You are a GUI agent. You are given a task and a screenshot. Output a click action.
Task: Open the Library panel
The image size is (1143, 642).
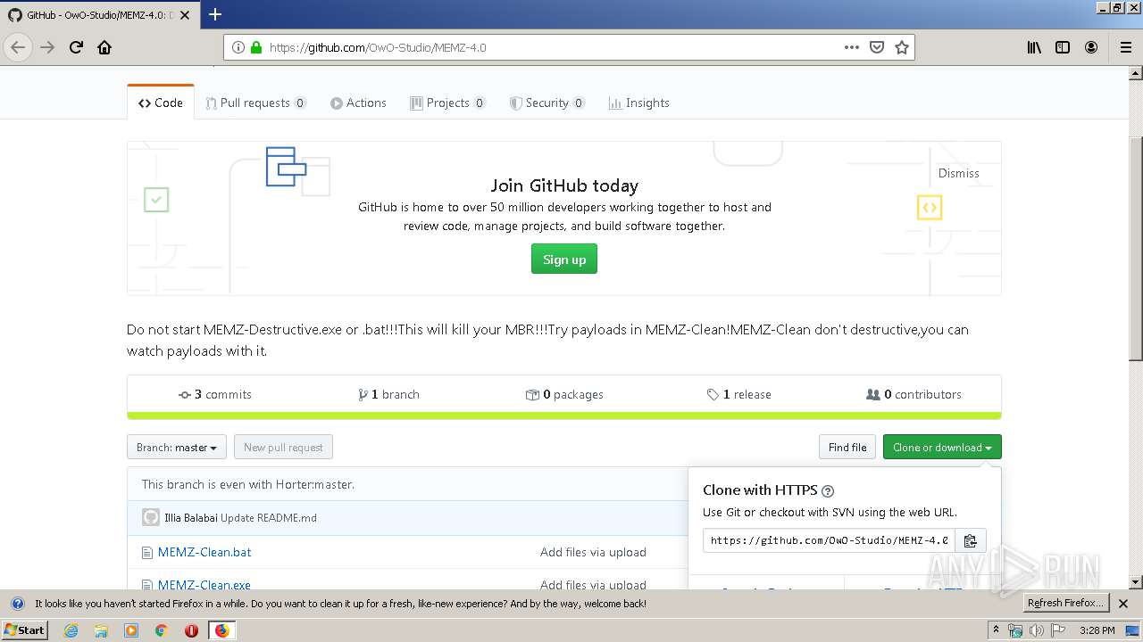(x=1034, y=47)
